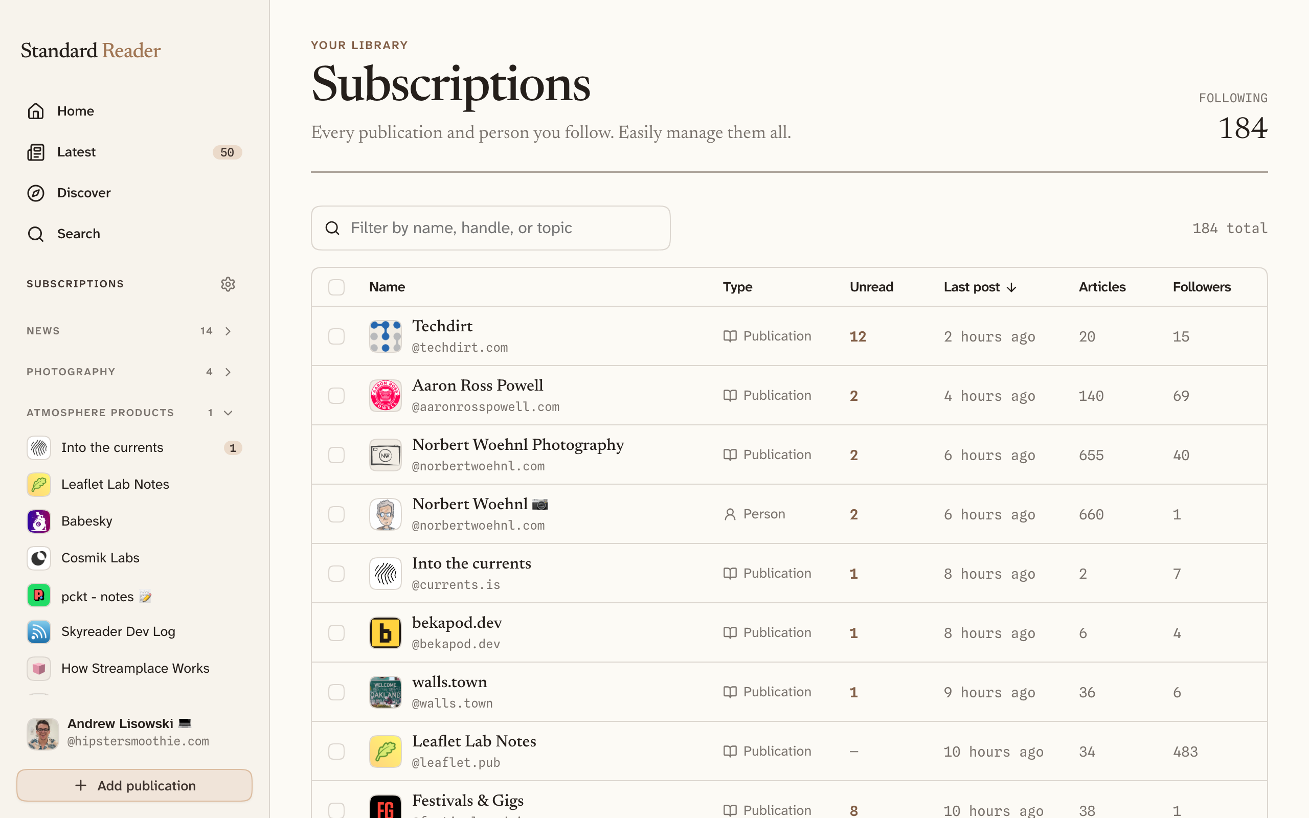Click the Latest newspaper icon
Screen dimensions: 1309x818
click(36, 152)
